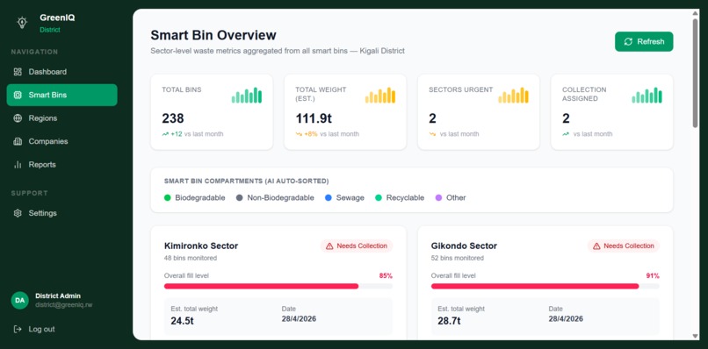
Task: Open the Dashboard page
Action: [x=61, y=72]
